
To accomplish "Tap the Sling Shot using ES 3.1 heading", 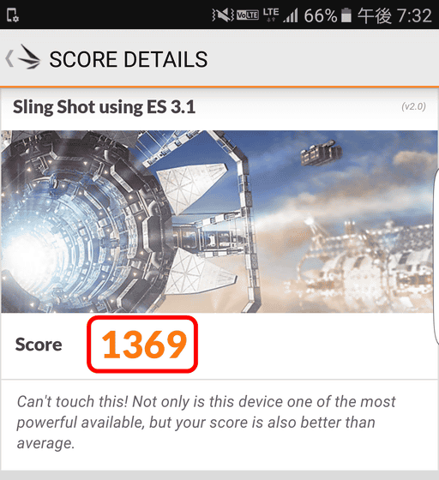I will point(104,107).
